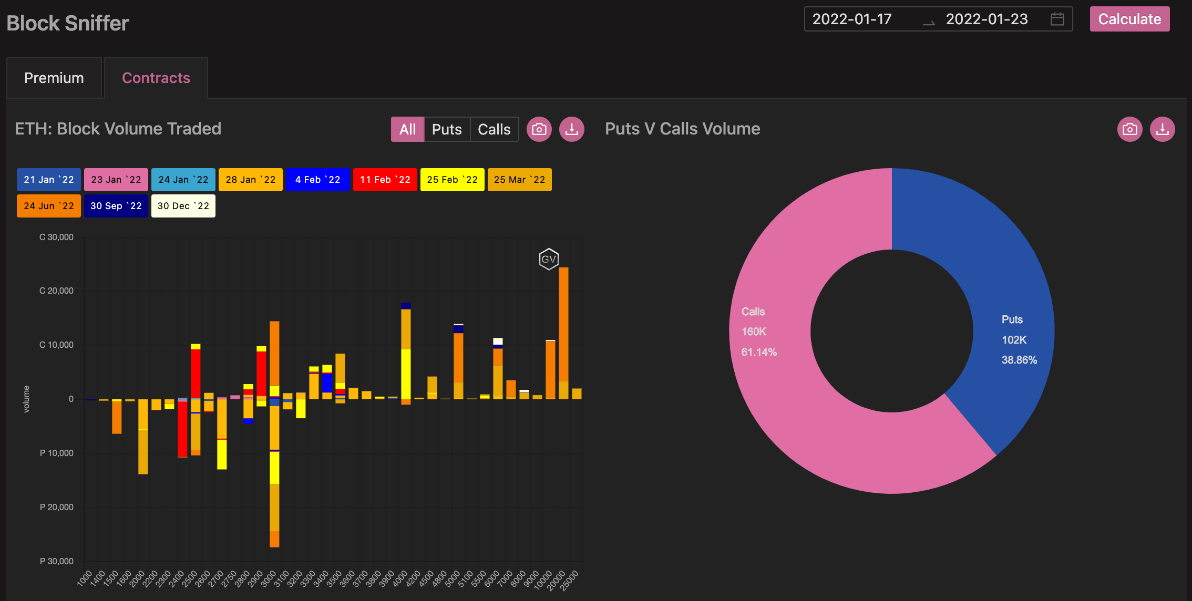Image resolution: width=1192 pixels, height=601 pixels.
Task: Click the 102K puts volume value
Action: (x=1014, y=340)
